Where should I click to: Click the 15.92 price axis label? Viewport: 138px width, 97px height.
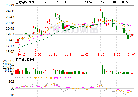tap(10, 52)
